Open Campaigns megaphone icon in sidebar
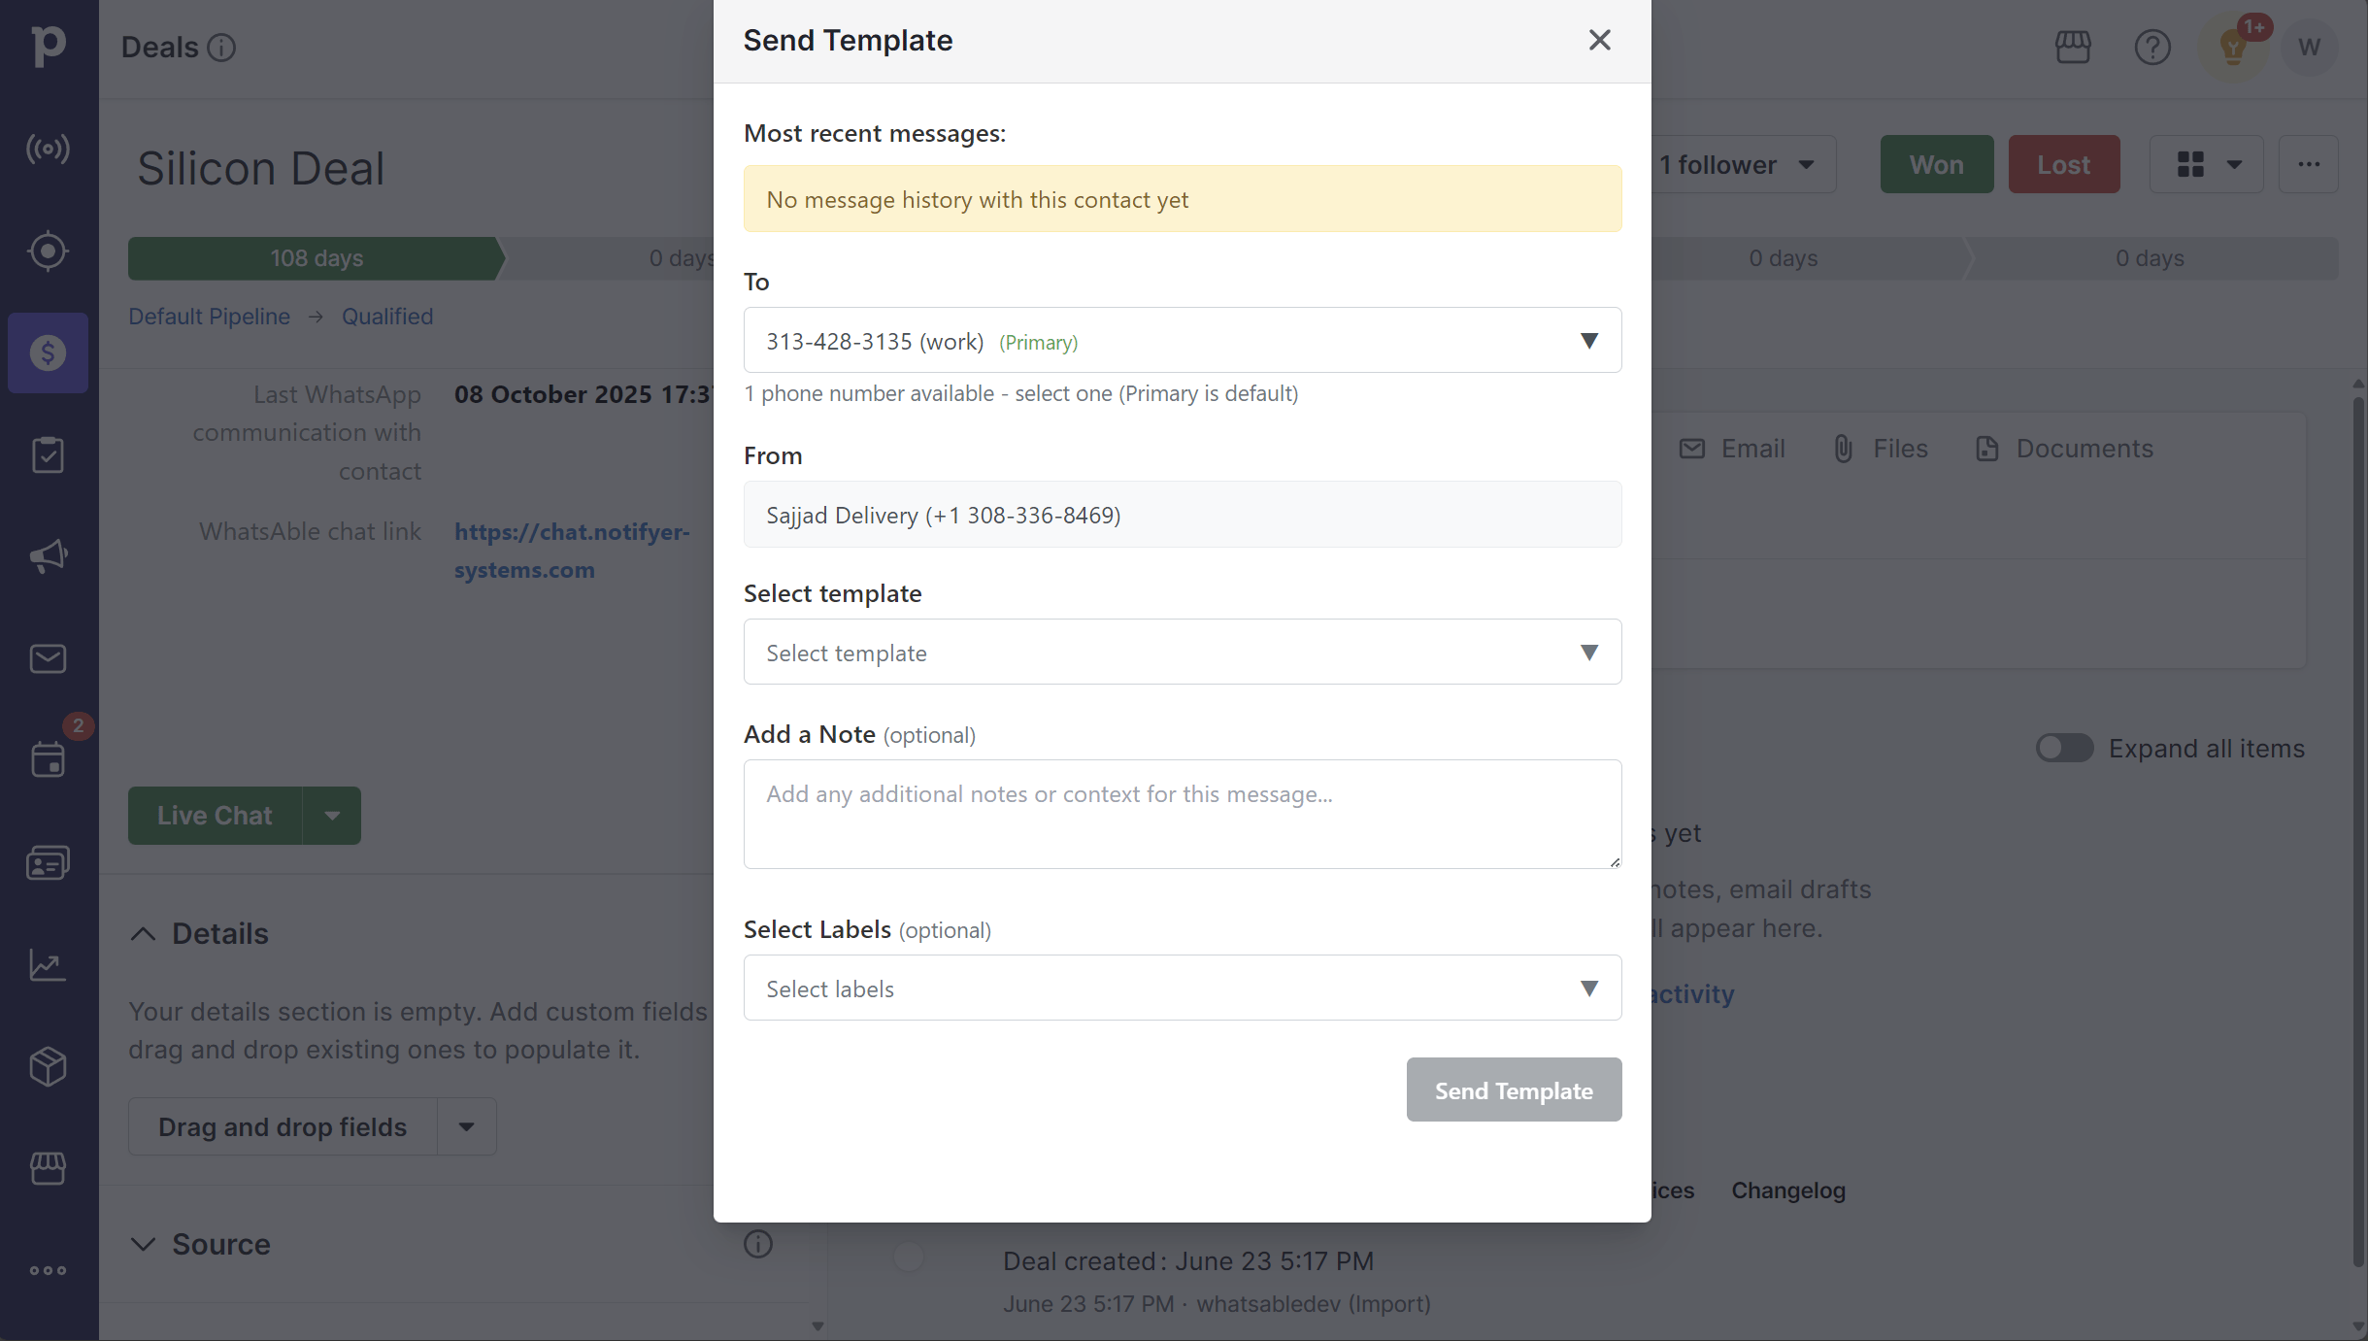This screenshot has height=1341, width=2368. pyautogui.click(x=48, y=556)
